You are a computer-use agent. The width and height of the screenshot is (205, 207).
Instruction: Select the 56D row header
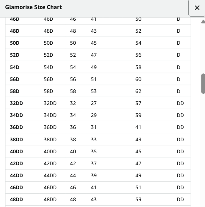[x=15, y=79]
